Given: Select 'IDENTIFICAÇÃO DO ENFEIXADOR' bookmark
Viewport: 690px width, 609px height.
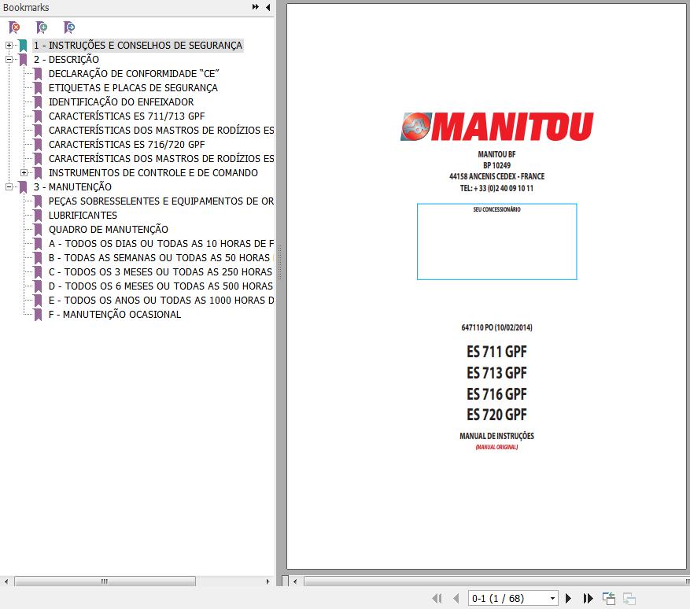Looking at the screenshot, I should 121,102.
